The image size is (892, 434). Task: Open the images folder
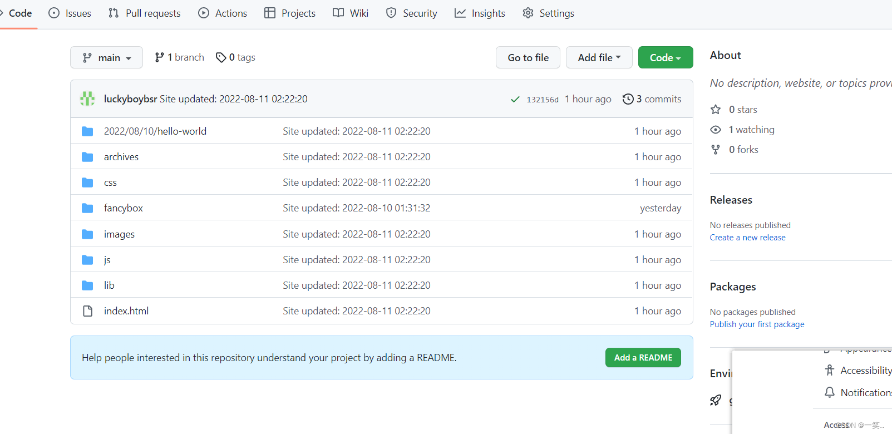(x=119, y=234)
